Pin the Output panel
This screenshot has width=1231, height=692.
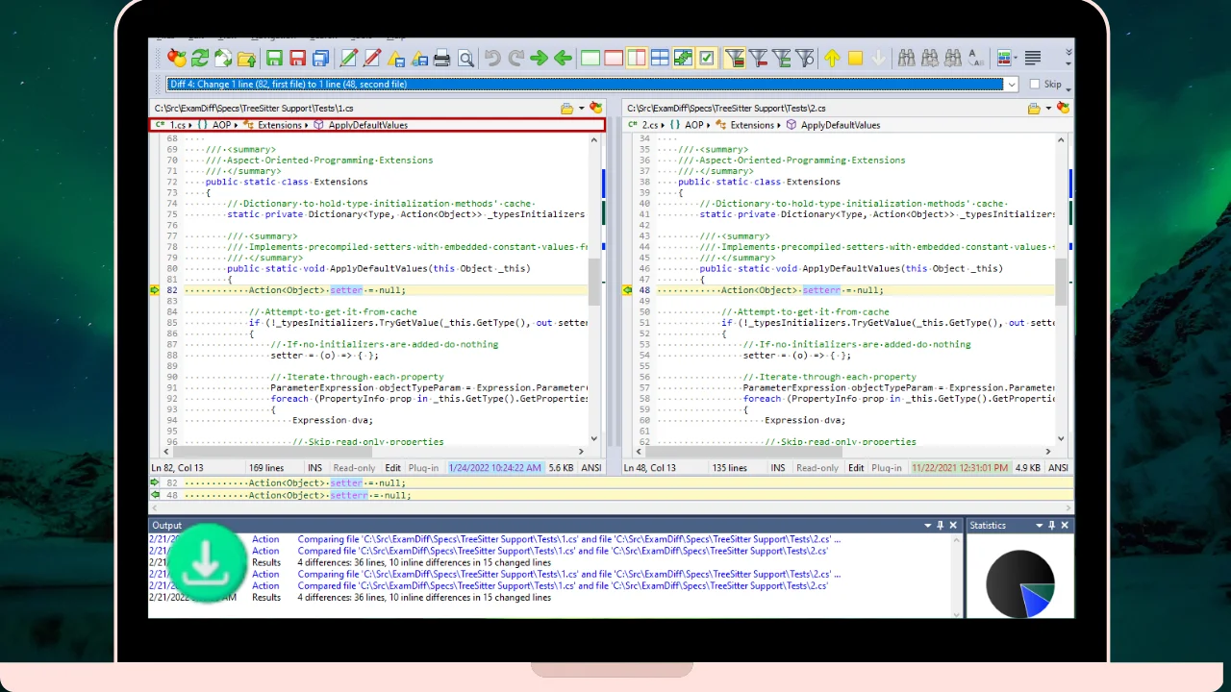pos(941,526)
